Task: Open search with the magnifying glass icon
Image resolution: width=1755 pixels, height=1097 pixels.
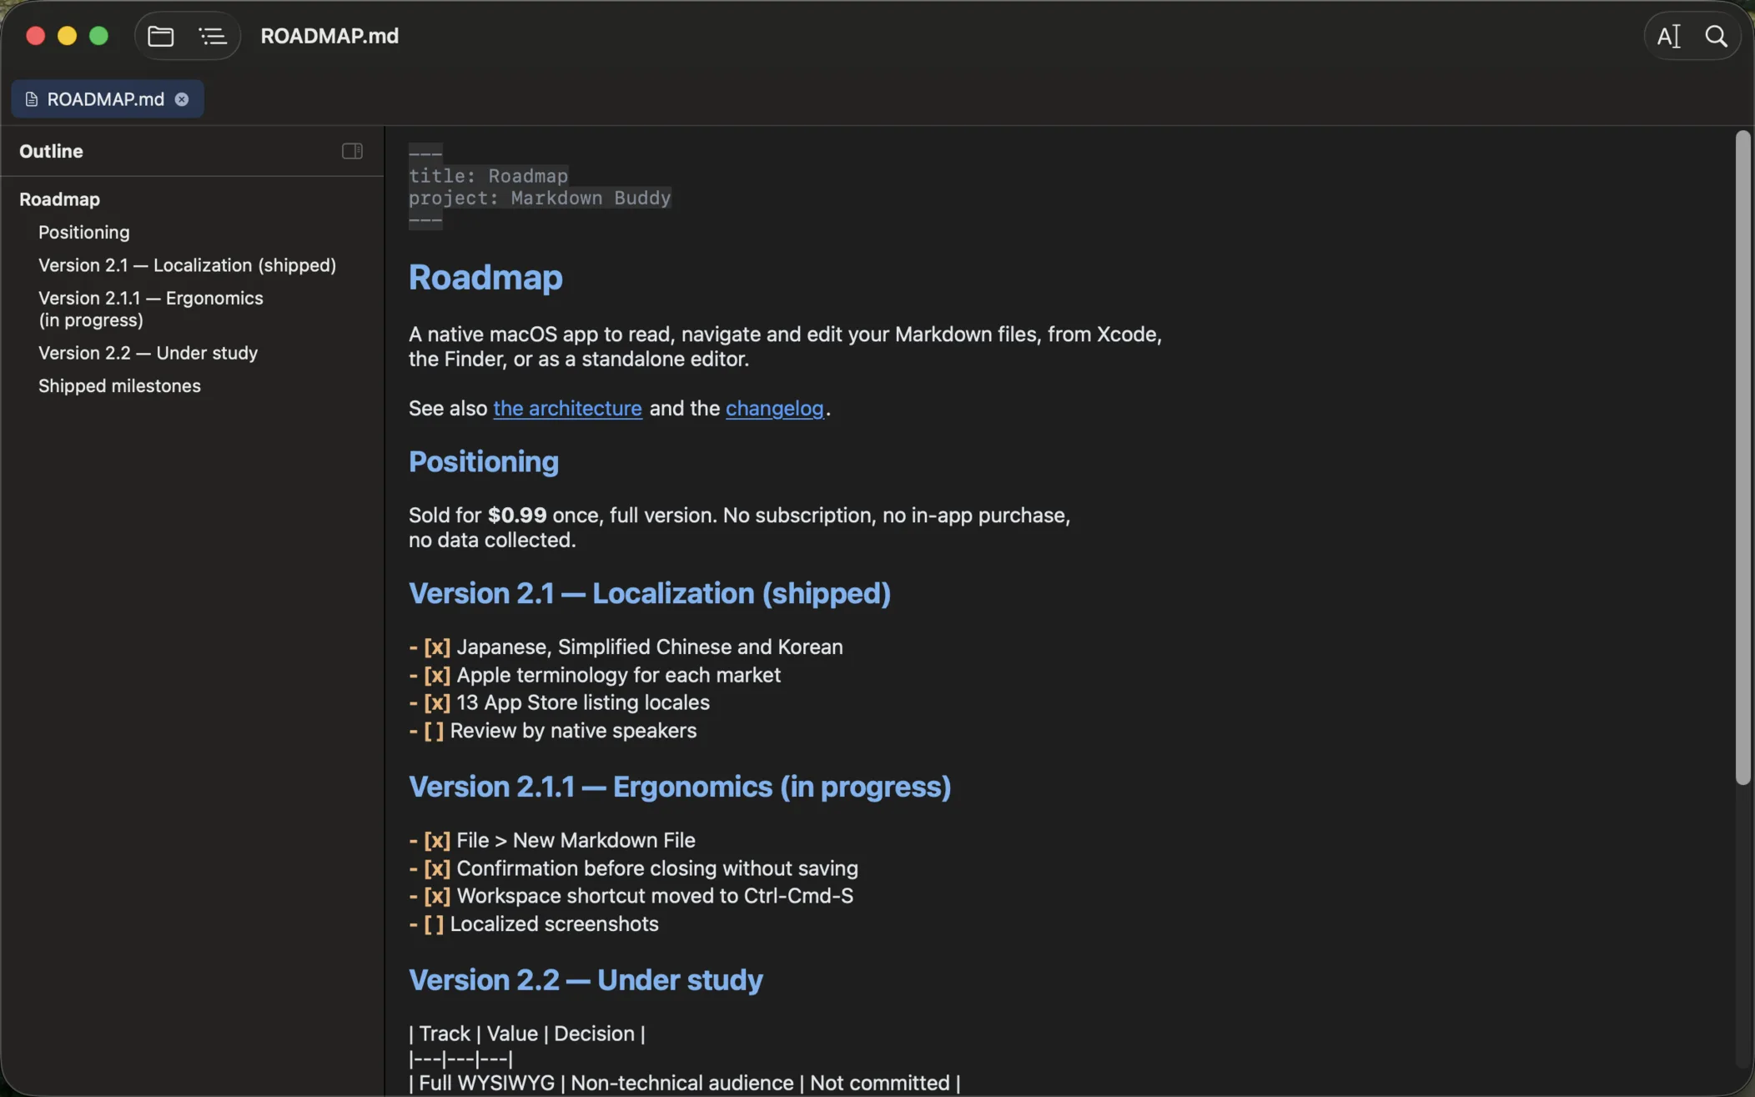Action: 1716,36
